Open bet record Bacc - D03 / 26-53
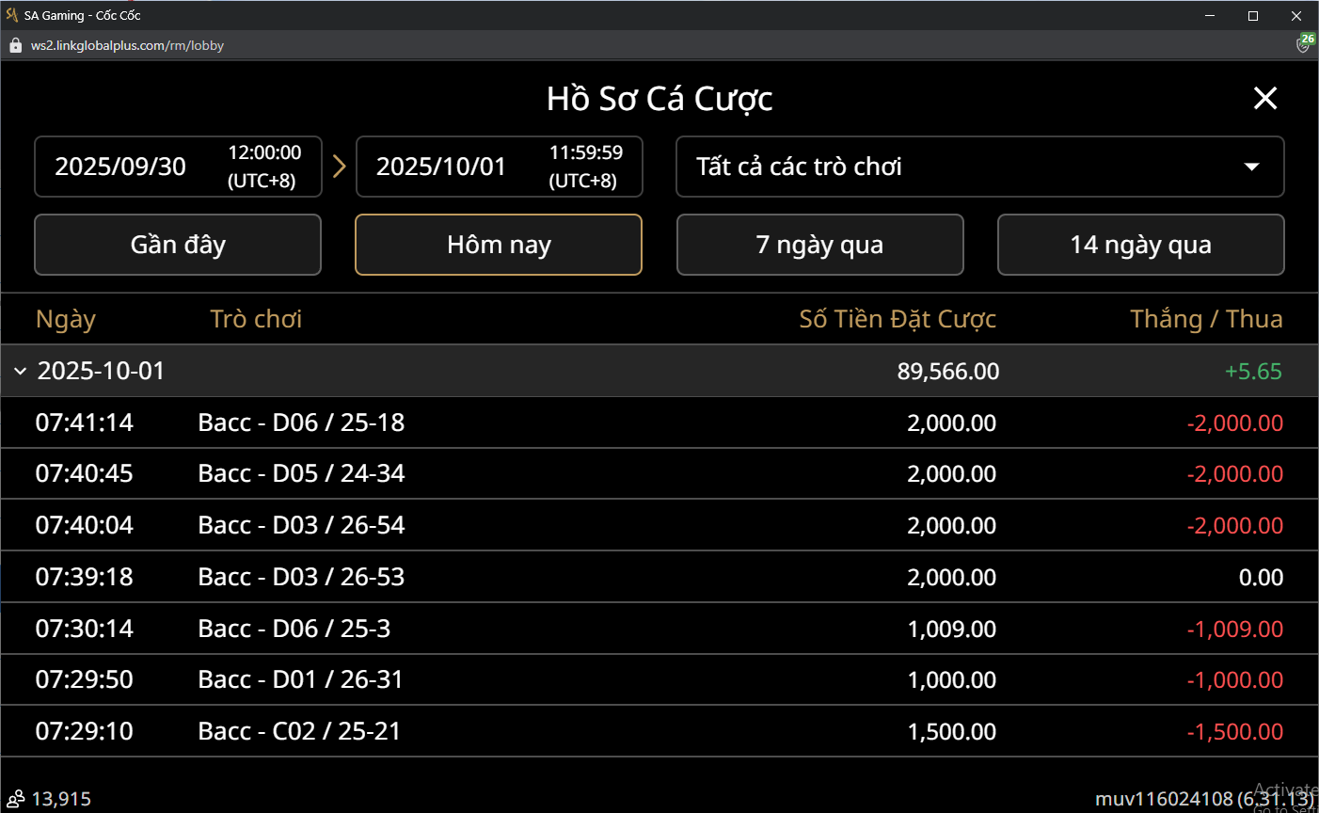The height and width of the screenshot is (813, 1319). click(x=301, y=577)
